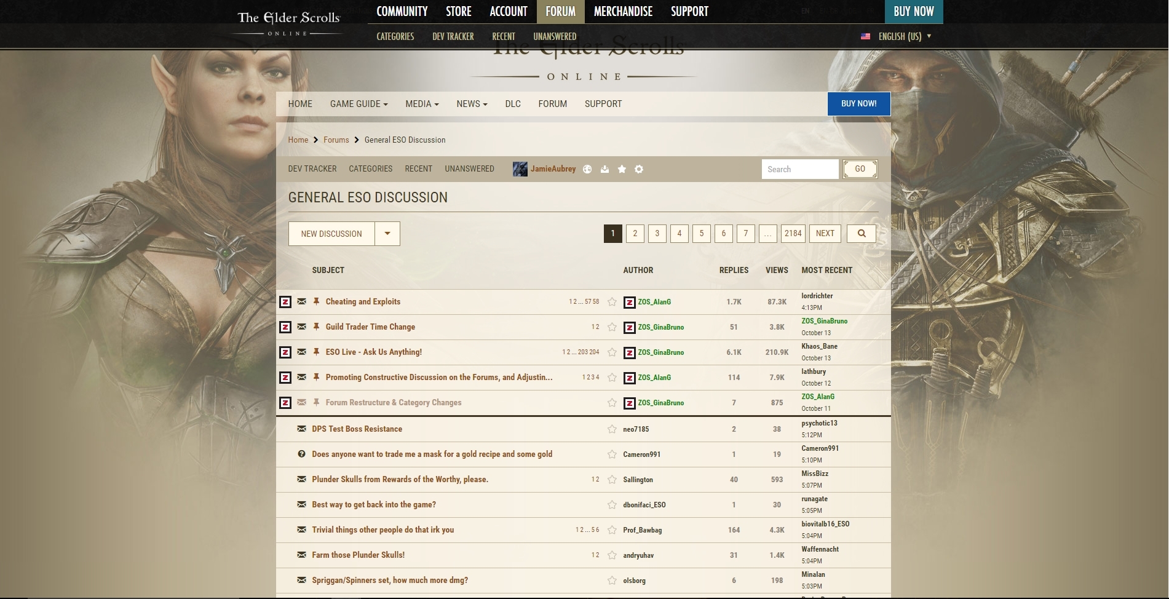Expand NEWS menu
Viewport: 1169px width, 599px height.
[x=472, y=104]
